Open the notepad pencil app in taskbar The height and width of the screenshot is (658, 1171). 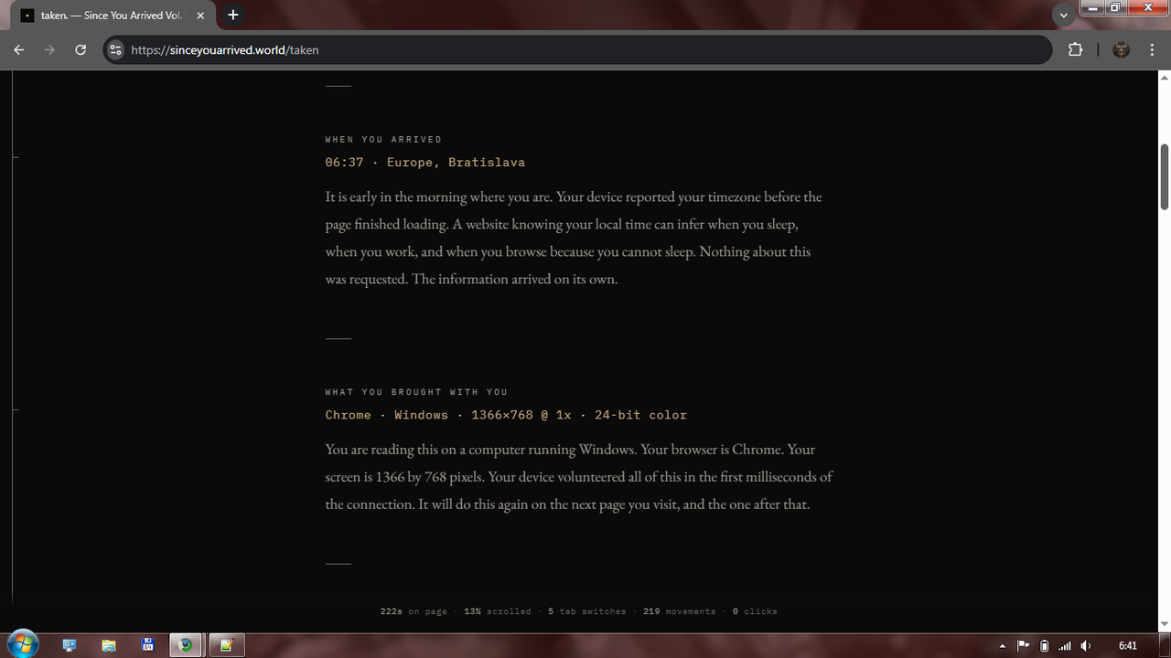[x=226, y=645]
